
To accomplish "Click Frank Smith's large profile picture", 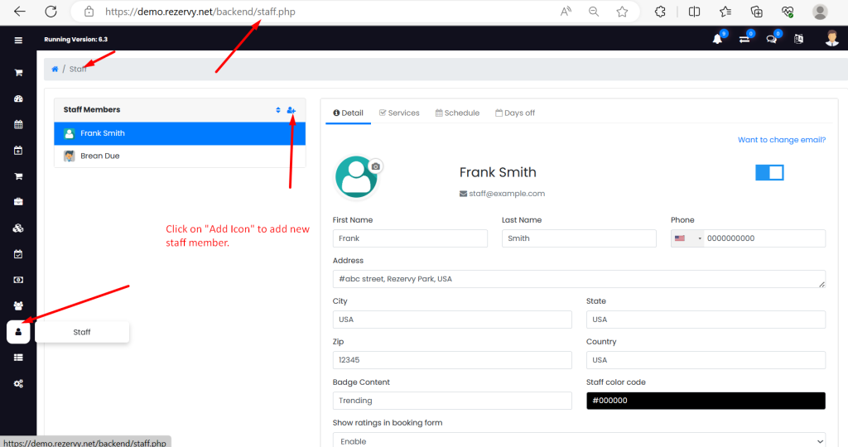I will coord(356,177).
